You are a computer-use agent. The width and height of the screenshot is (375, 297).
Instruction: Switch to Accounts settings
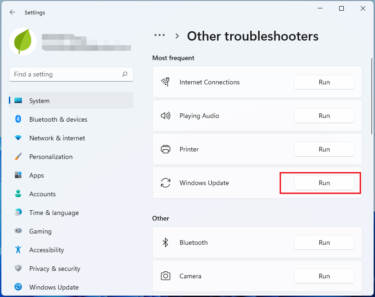pyautogui.click(x=71, y=193)
